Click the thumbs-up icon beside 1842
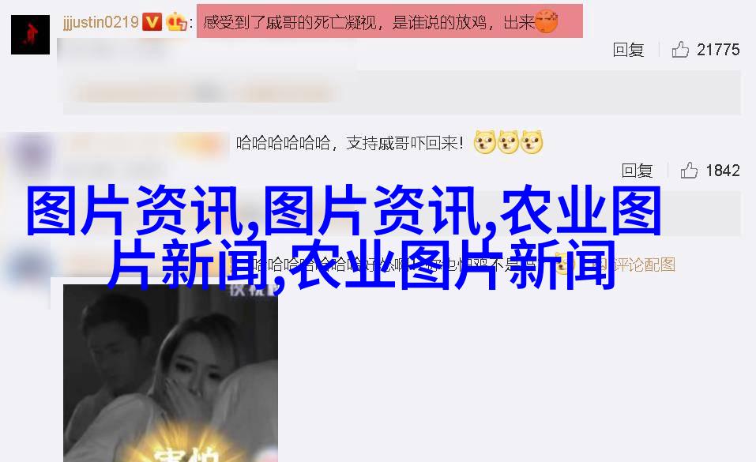Viewport: 756px width, 462px height. [x=689, y=171]
